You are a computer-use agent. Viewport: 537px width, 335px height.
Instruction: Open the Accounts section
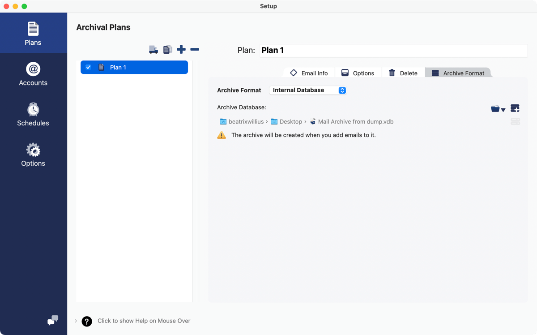pyautogui.click(x=33, y=73)
